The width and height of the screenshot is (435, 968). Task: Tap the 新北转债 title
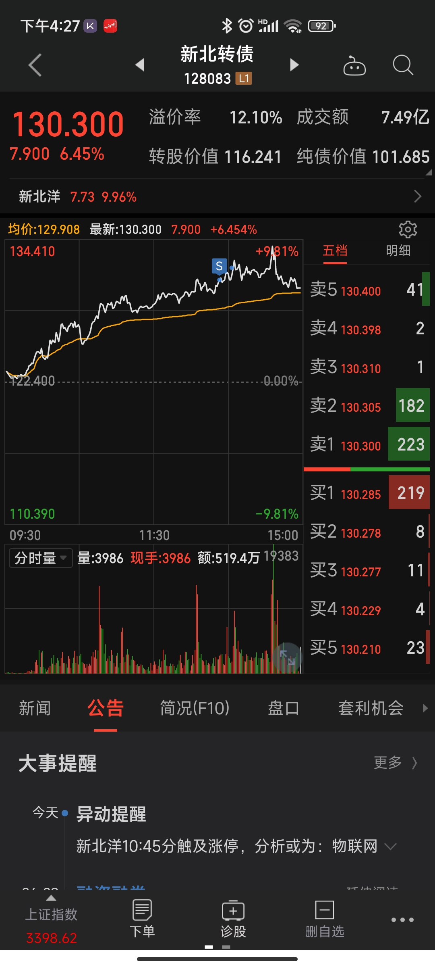tap(217, 54)
